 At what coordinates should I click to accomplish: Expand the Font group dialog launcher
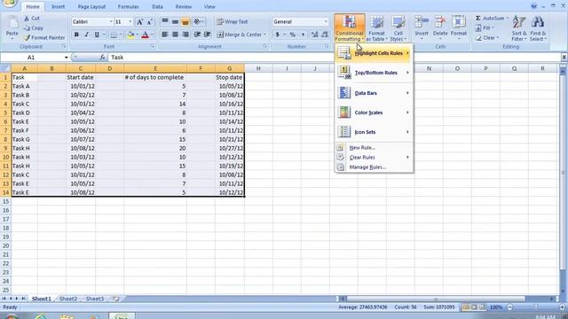pos(153,46)
